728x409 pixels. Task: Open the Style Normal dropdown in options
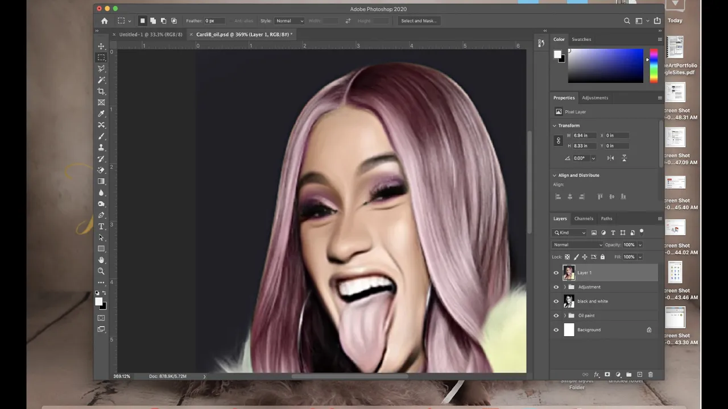[289, 21]
